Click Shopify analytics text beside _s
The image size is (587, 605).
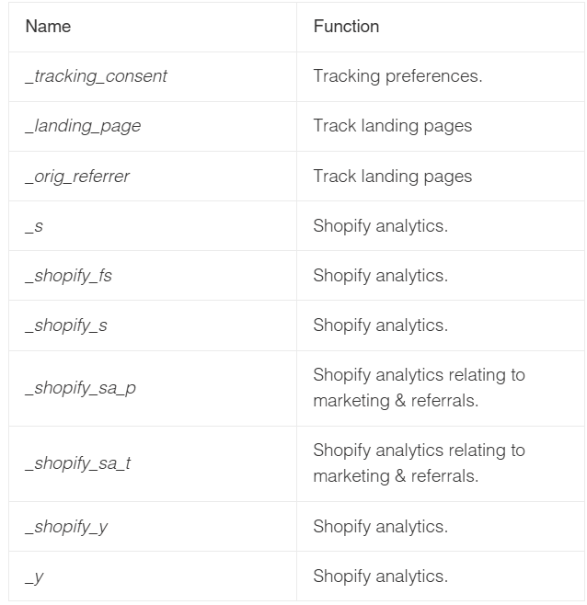381,226
